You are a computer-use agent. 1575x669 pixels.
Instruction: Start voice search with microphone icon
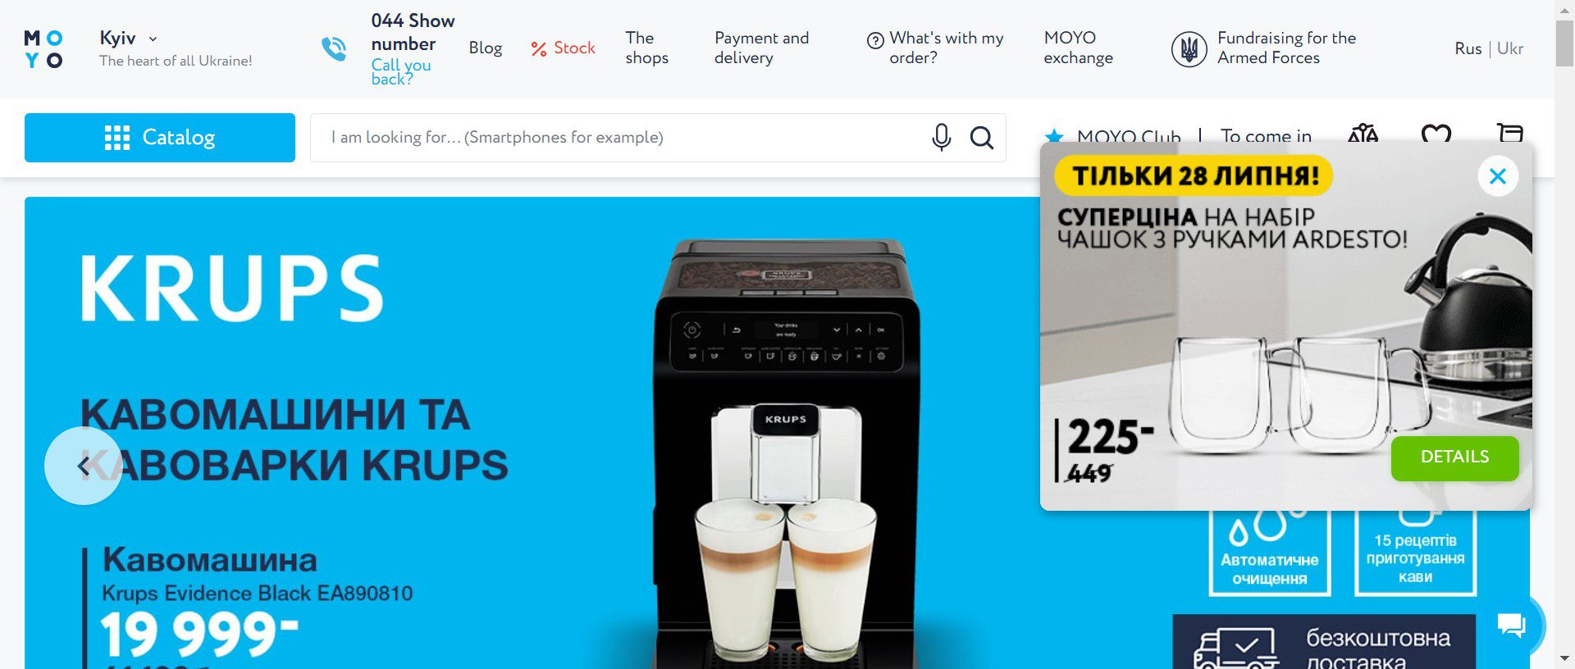coord(941,137)
